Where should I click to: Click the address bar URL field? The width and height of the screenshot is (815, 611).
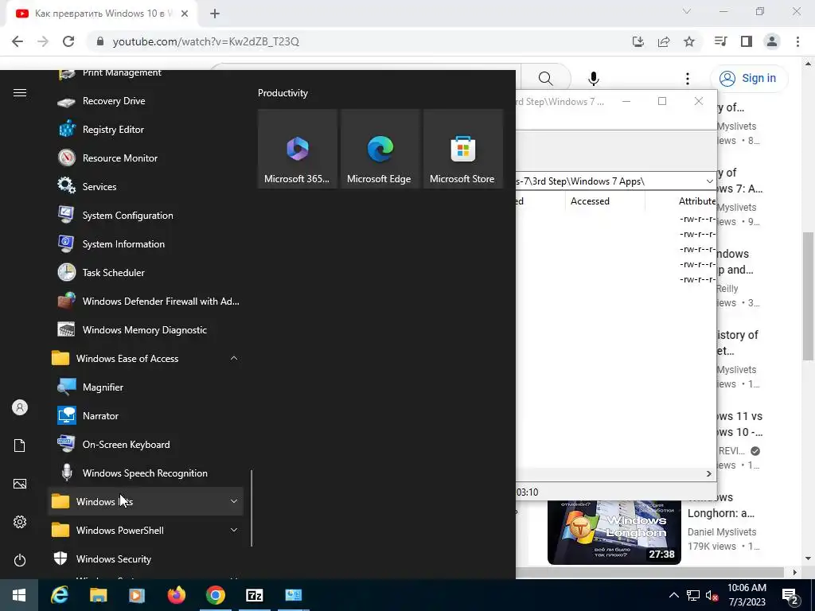pyautogui.click(x=359, y=41)
